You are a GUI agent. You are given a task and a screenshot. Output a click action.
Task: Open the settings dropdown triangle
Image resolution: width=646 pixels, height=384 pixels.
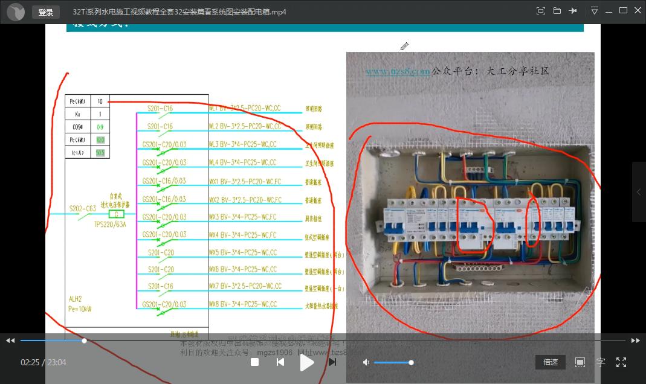click(595, 11)
